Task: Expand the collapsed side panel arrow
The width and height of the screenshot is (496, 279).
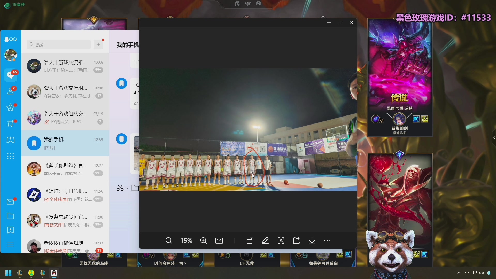Action: (494, 138)
